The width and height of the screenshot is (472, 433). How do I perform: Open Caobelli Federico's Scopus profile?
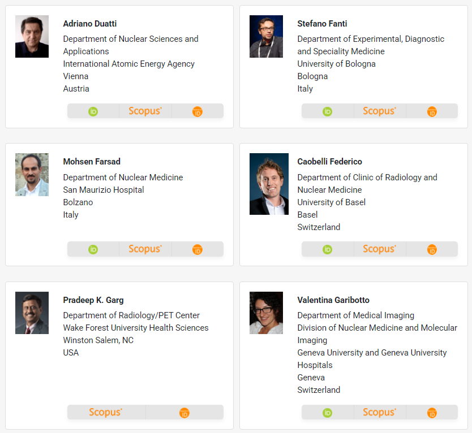click(x=380, y=249)
